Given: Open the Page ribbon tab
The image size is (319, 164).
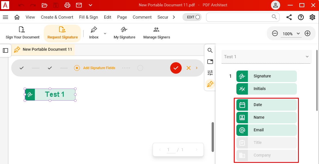Looking at the screenshot, I should (x=122, y=17).
